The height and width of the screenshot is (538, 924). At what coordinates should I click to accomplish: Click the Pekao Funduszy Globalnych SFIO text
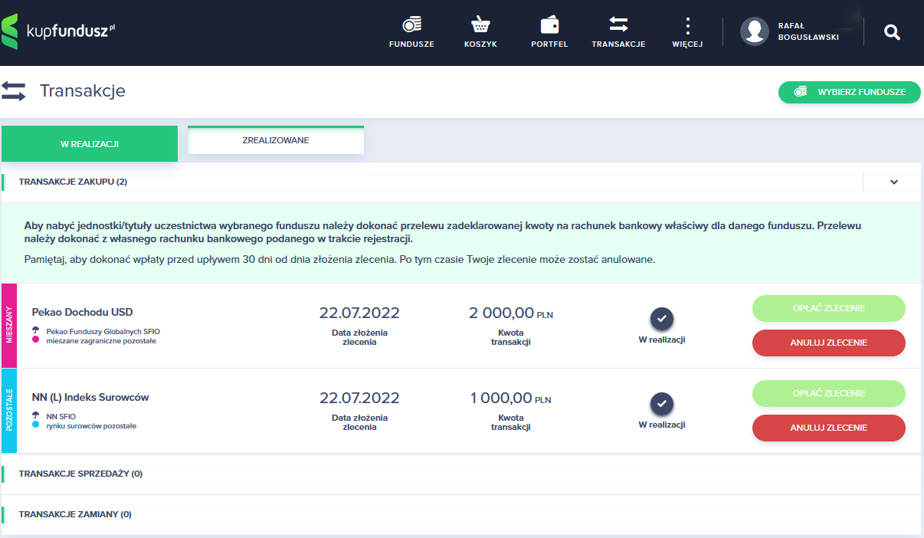pyautogui.click(x=103, y=332)
